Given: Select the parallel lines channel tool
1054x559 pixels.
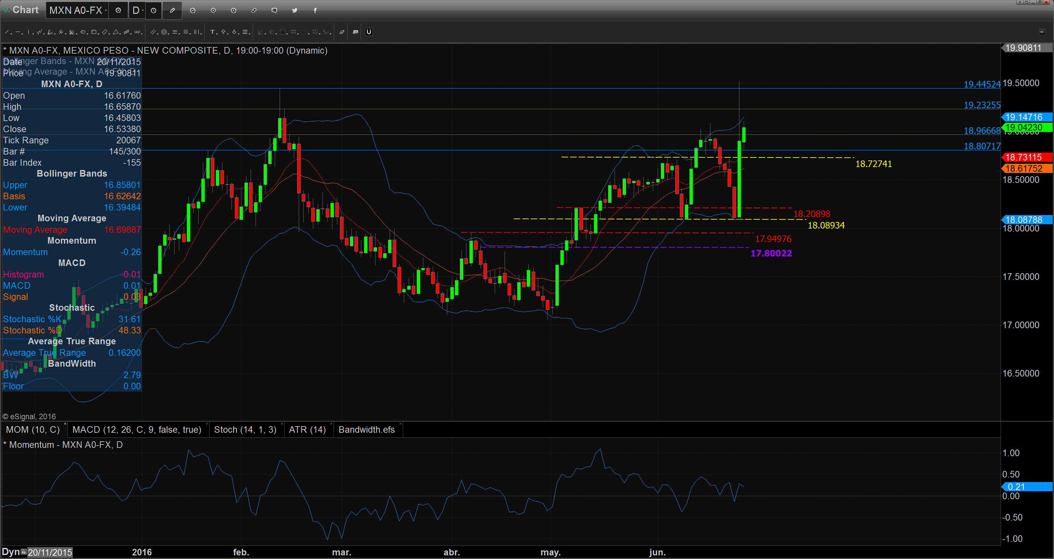Looking at the screenshot, I should 153,32.
